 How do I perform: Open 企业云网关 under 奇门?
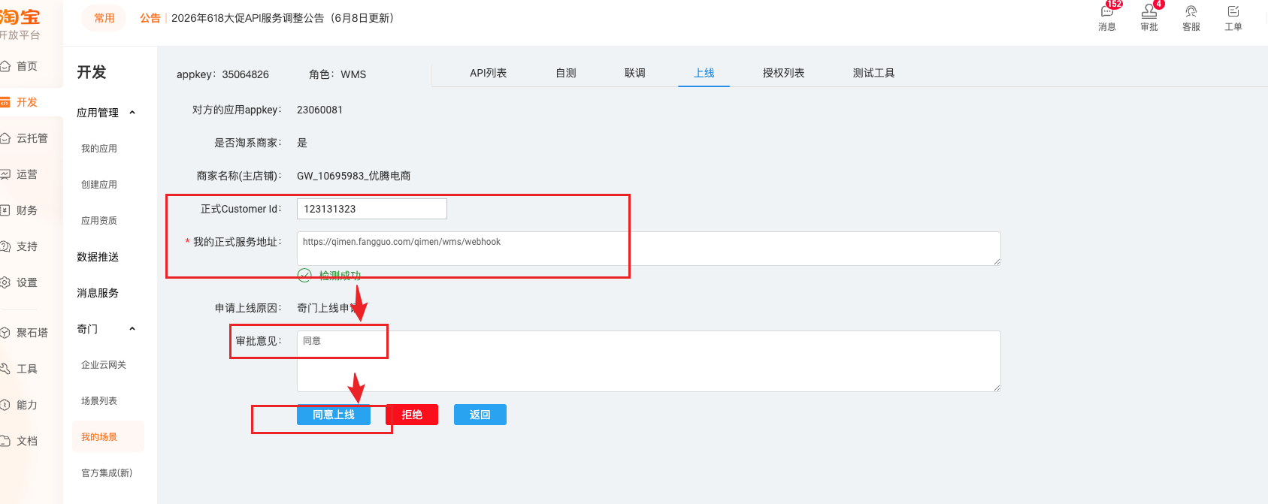tap(104, 365)
